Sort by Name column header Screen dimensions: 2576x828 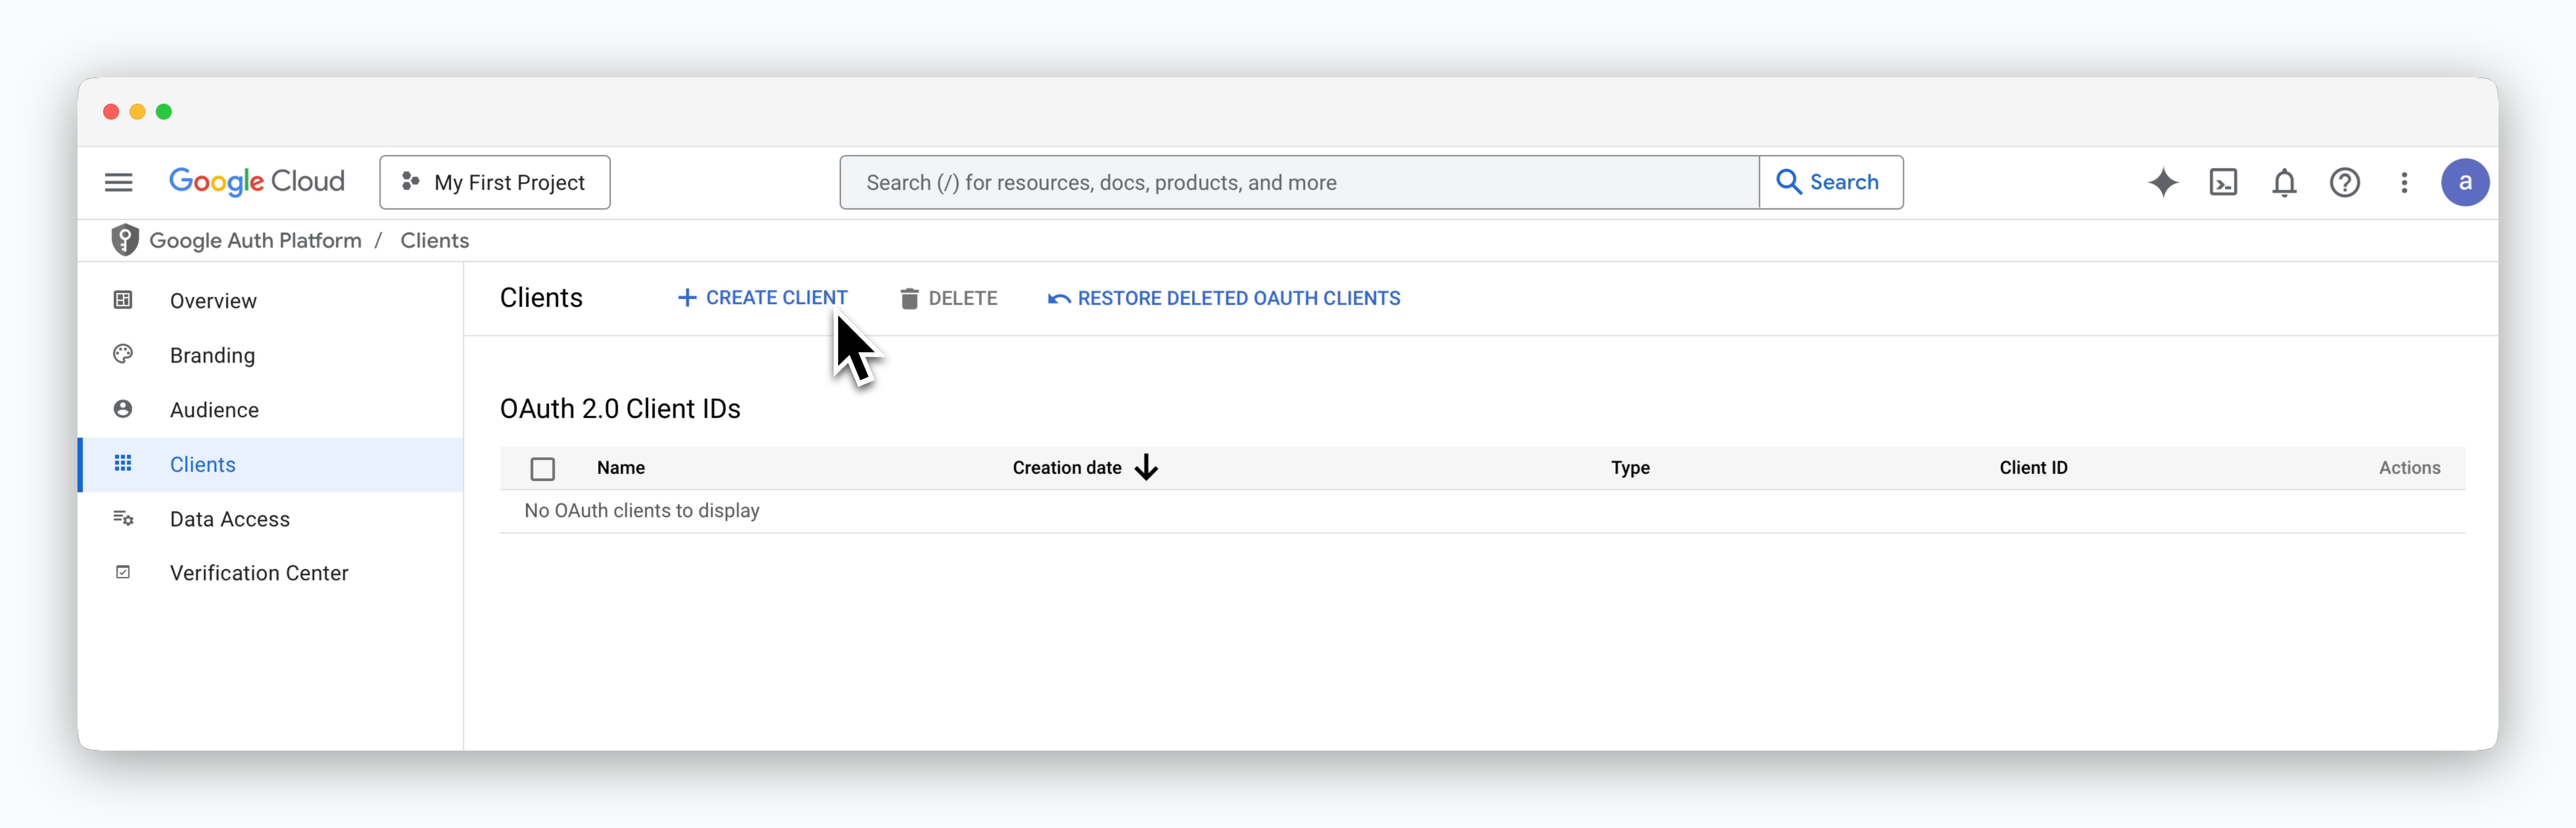point(621,468)
